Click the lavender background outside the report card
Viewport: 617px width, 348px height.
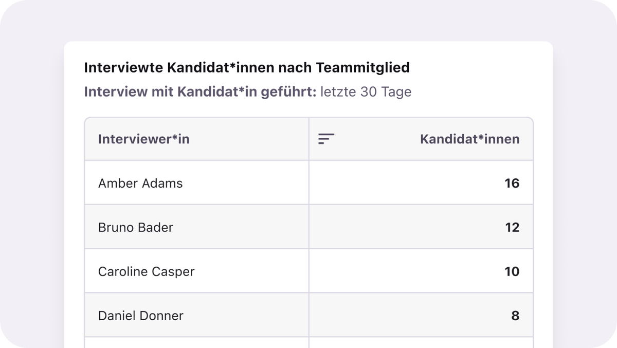pyautogui.click(x=31, y=180)
